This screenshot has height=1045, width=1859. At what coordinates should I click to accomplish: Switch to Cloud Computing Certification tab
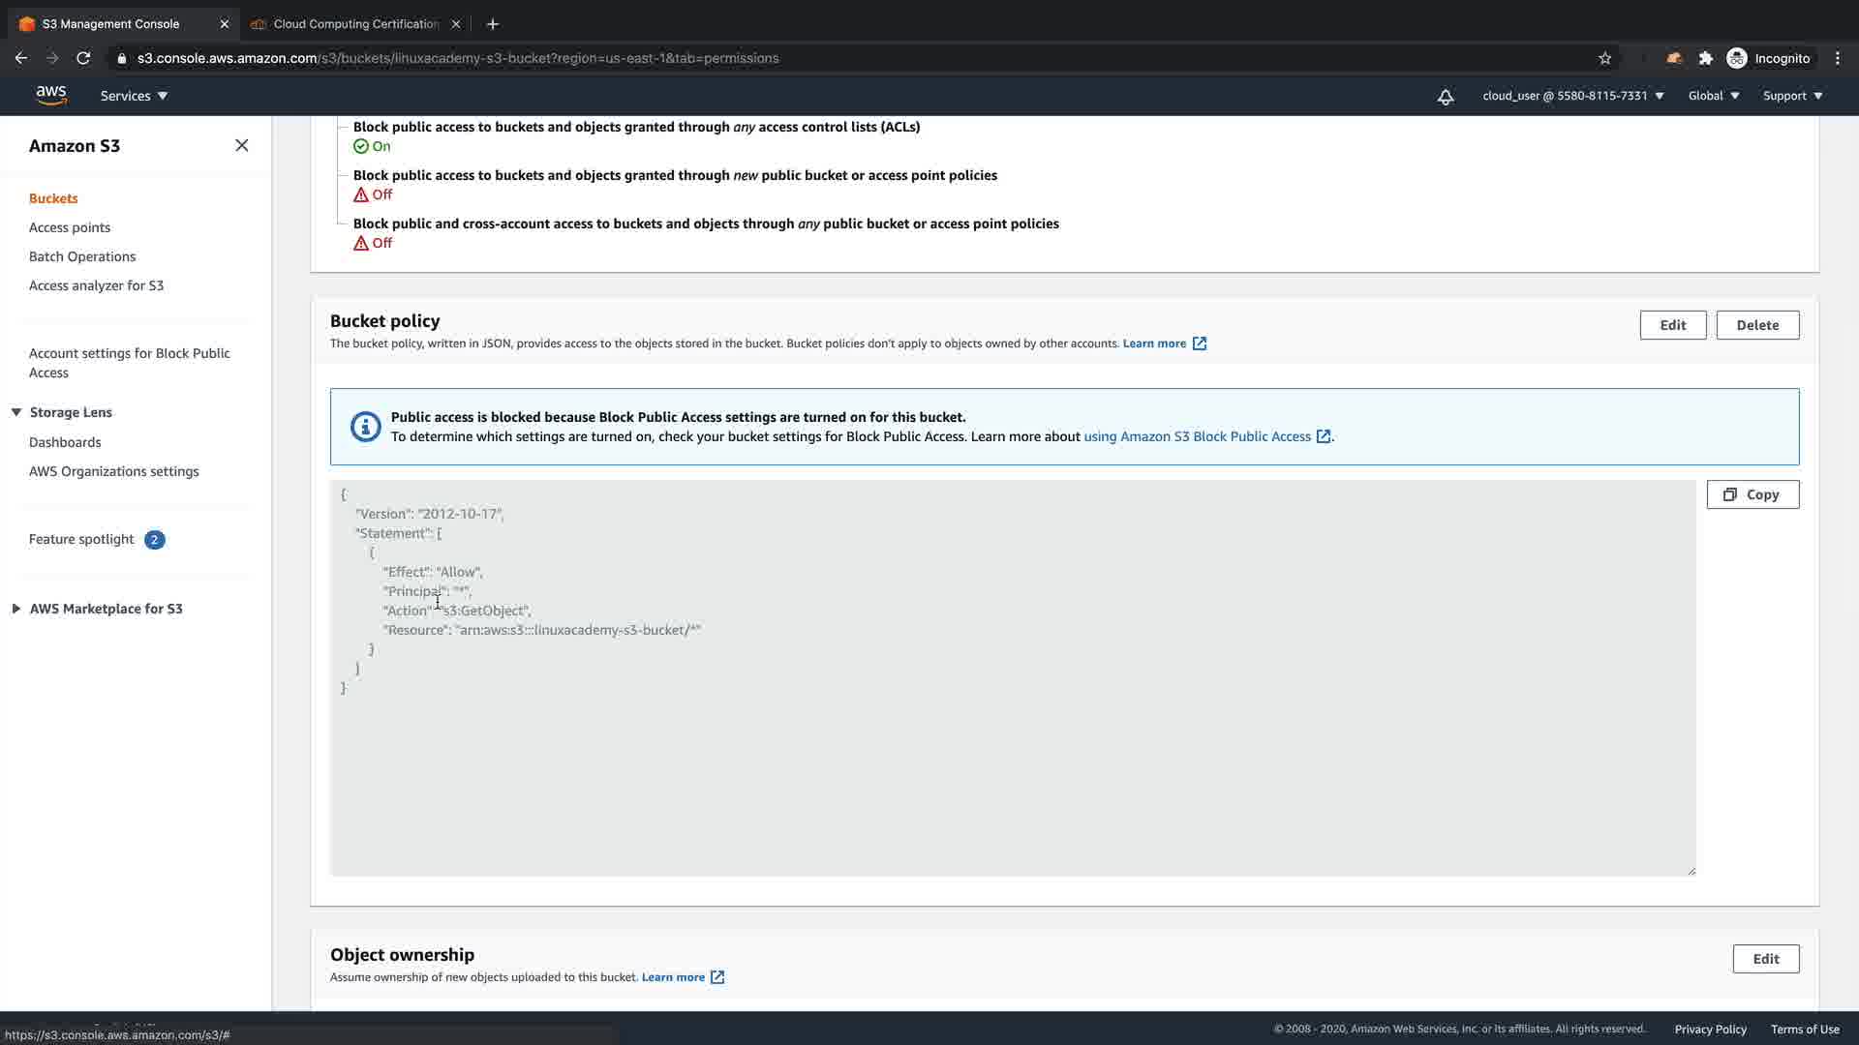pos(355,24)
